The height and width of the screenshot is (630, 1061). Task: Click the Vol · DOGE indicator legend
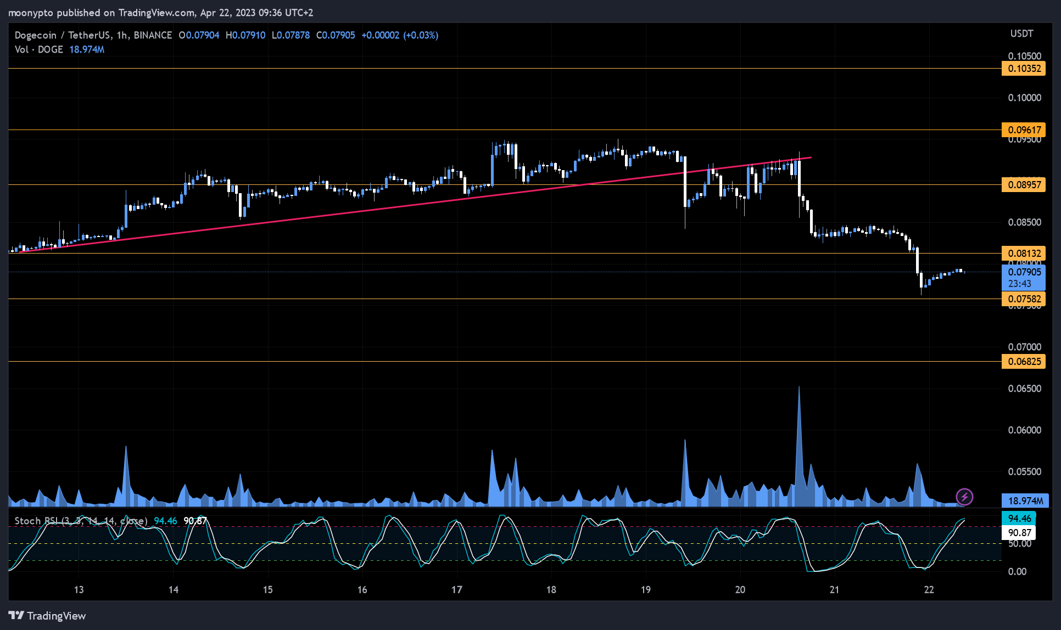point(39,49)
